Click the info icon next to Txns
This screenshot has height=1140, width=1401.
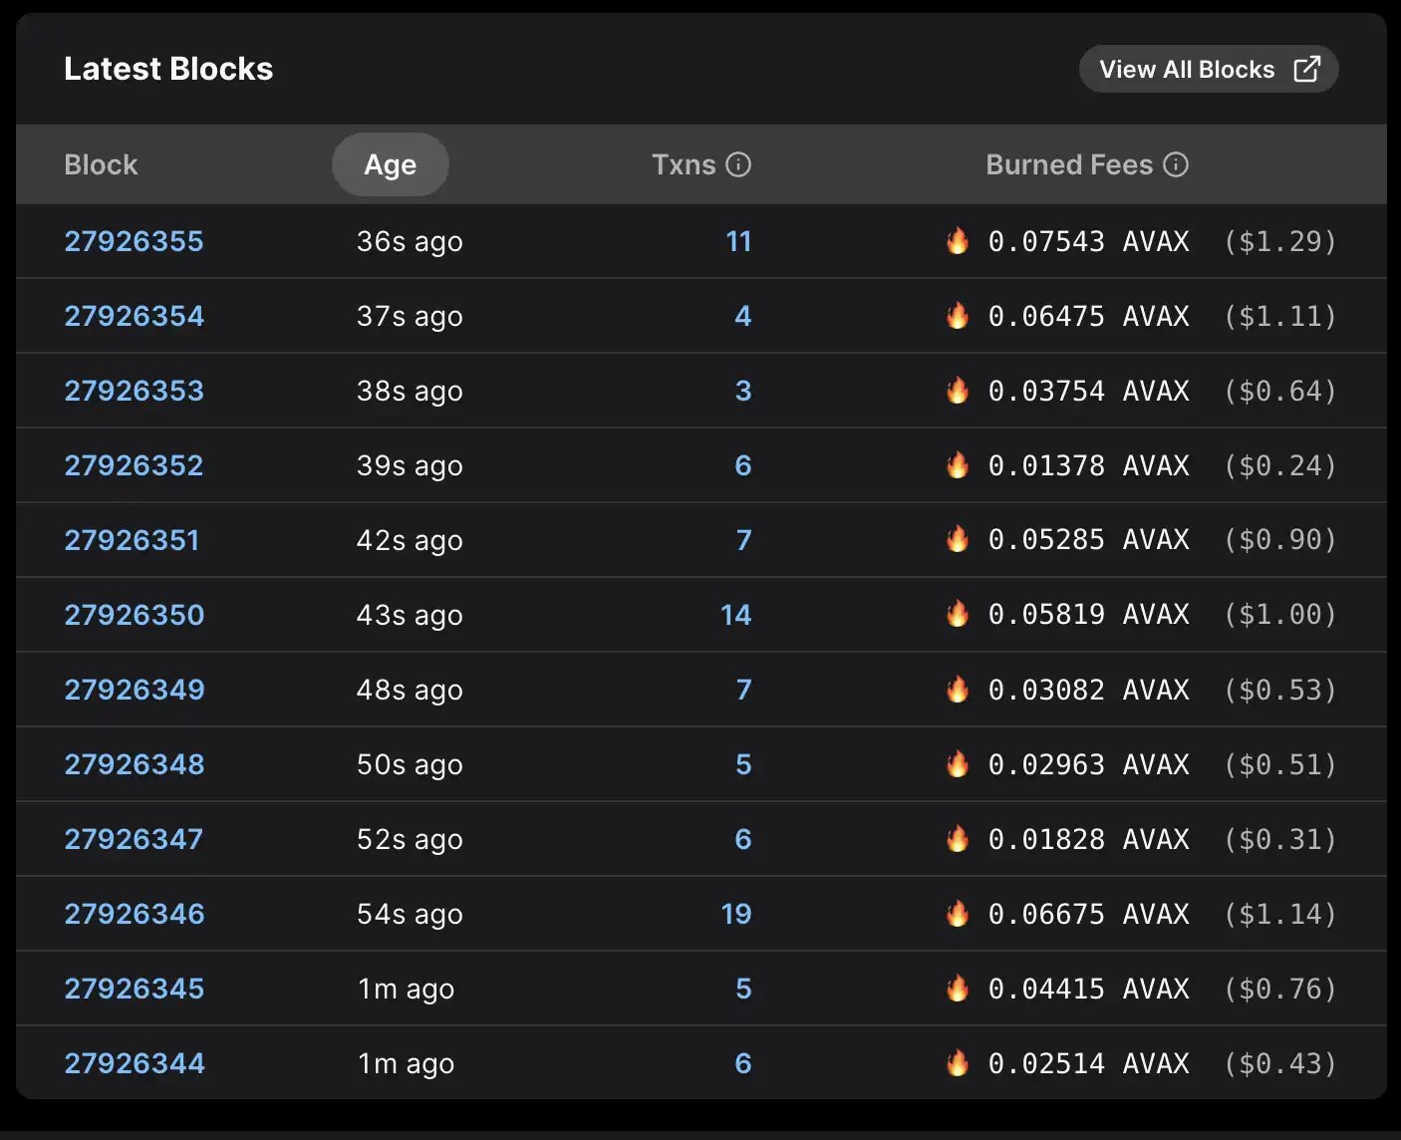pyautogui.click(x=738, y=164)
